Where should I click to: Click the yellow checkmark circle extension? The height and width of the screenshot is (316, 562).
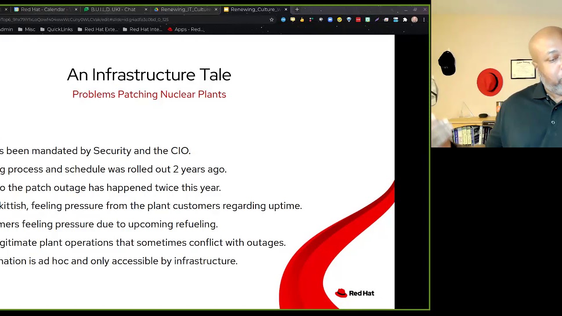pyautogui.click(x=339, y=20)
